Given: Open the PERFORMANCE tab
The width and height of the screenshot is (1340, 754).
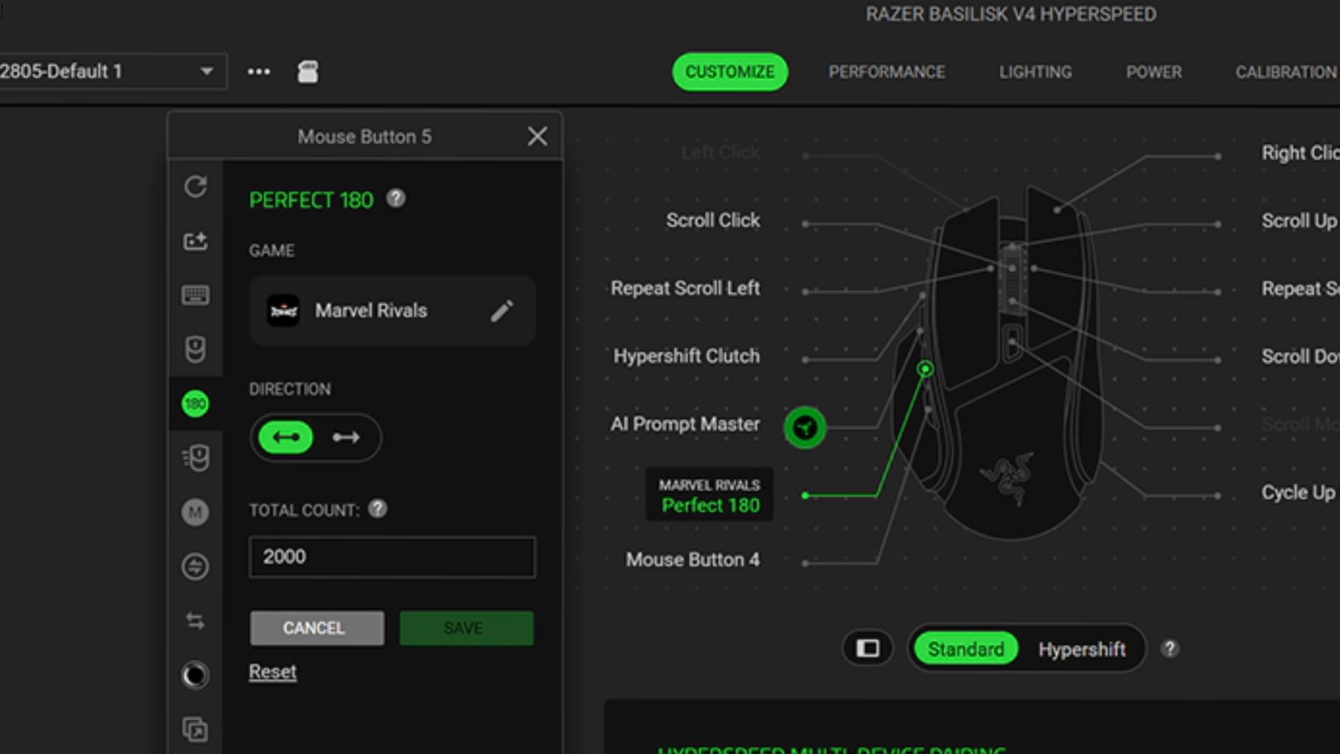Looking at the screenshot, I should coord(886,72).
